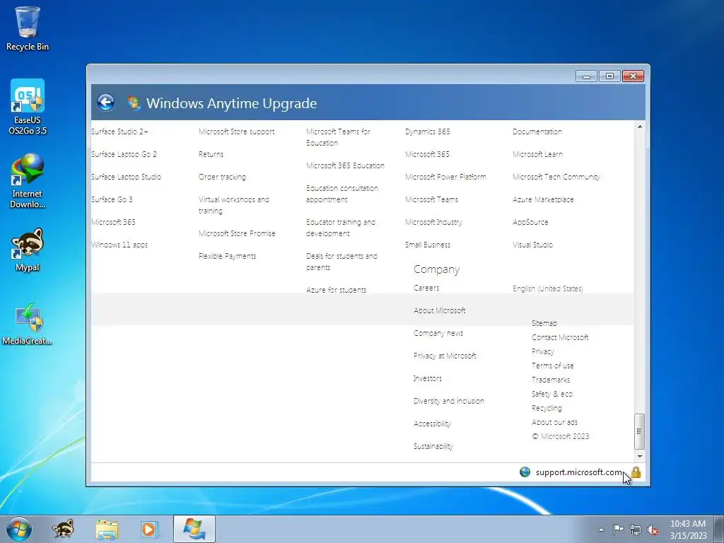The height and width of the screenshot is (543, 724).
Task: Open the Recycle Bin desktop icon
Action: click(x=28, y=28)
